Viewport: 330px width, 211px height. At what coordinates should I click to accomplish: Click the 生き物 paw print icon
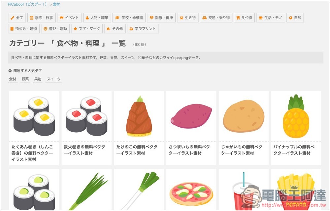click(x=181, y=17)
